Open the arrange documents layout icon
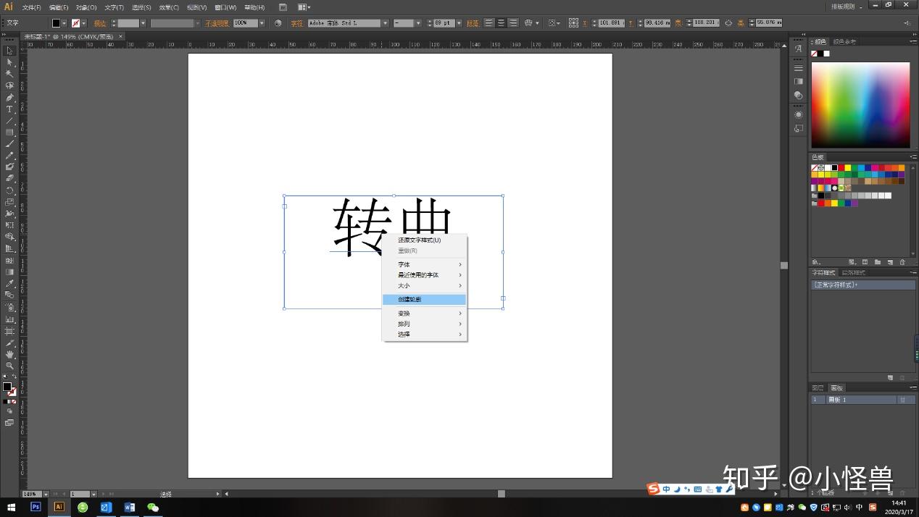 (304, 7)
